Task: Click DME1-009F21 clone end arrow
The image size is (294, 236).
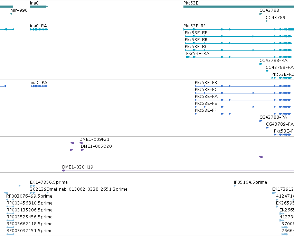Action: coord(81,143)
